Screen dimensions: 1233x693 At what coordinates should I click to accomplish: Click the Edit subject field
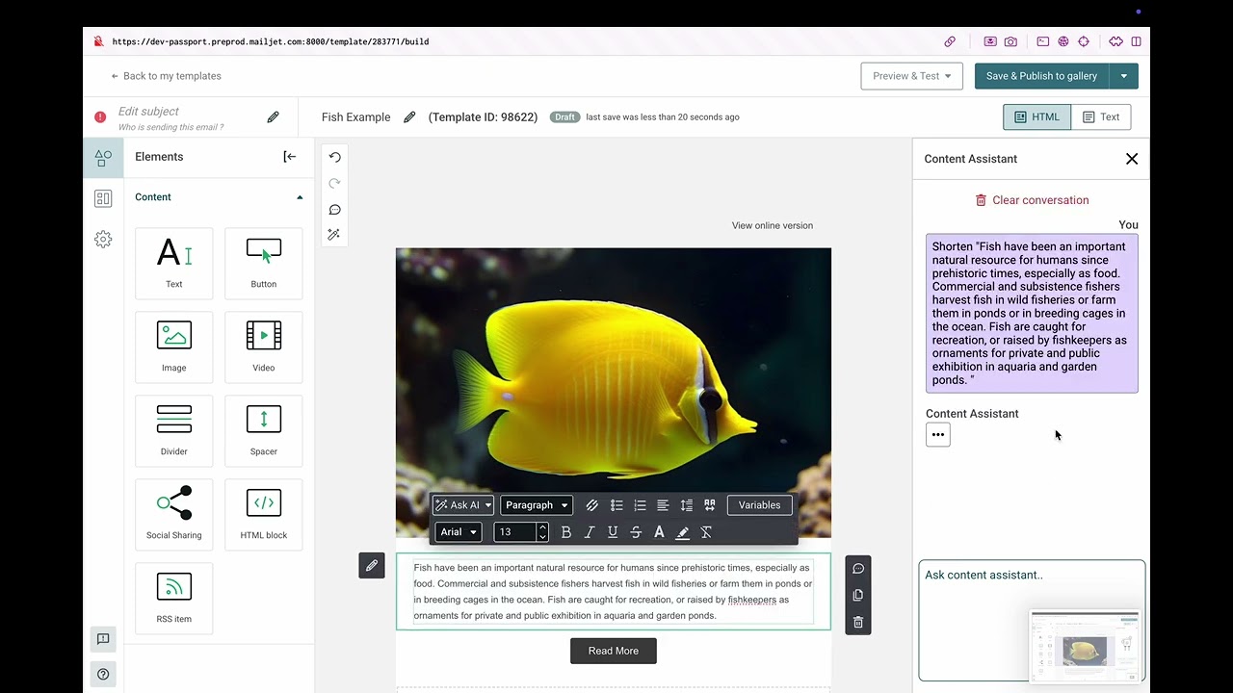[148, 112]
